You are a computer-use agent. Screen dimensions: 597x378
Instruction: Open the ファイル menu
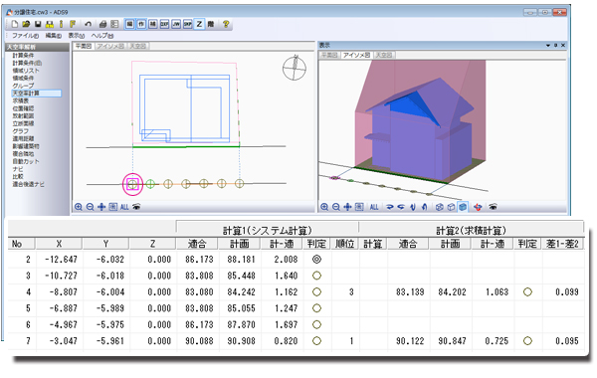tap(25, 36)
